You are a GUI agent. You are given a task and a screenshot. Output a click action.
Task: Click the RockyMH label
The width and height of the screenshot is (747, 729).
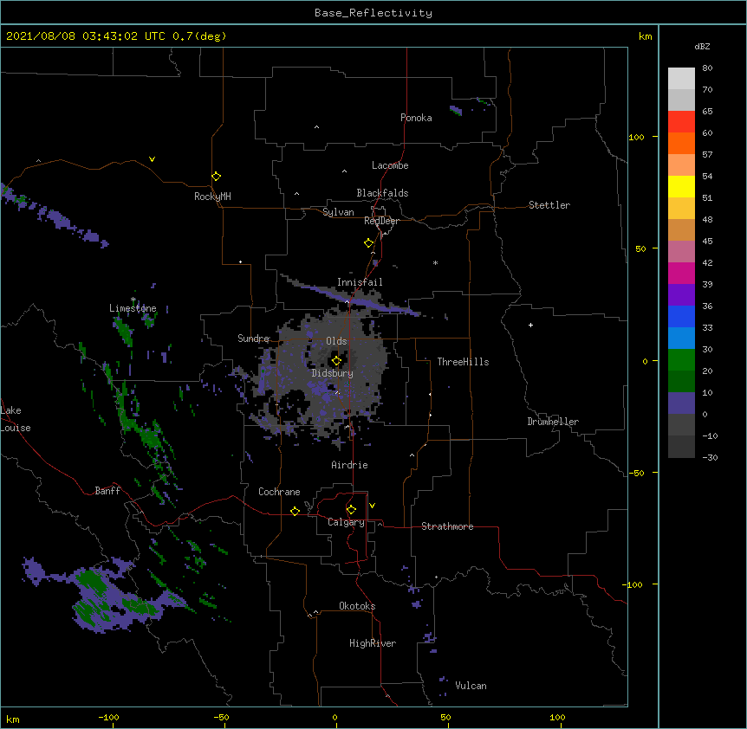212,197
